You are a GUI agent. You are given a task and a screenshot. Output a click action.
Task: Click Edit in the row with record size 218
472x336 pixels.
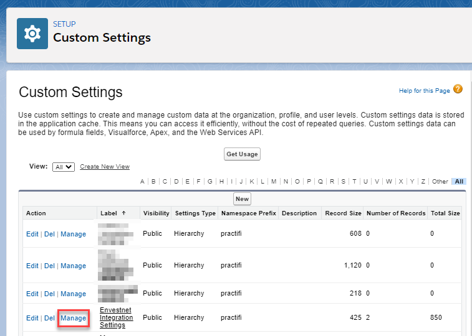click(32, 294)
